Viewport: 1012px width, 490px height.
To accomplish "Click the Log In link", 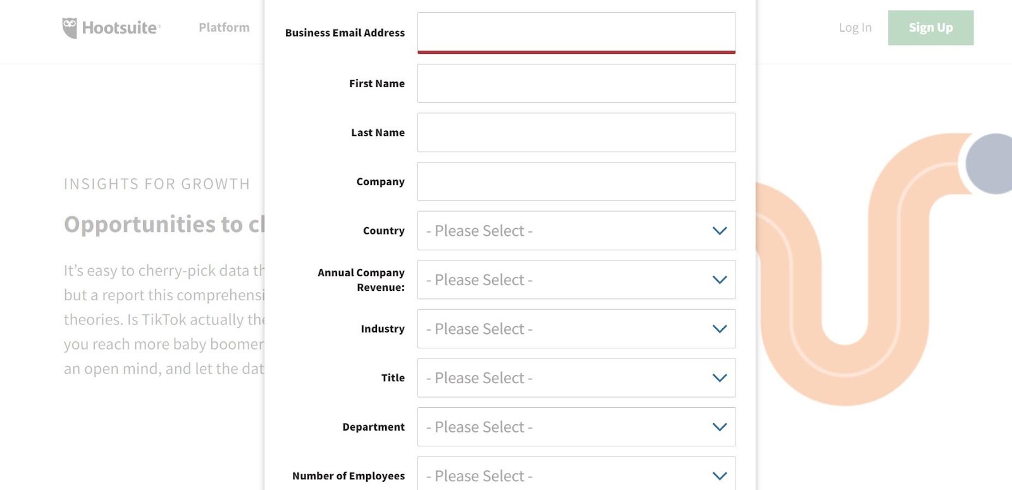I will [x=855, y=27].
